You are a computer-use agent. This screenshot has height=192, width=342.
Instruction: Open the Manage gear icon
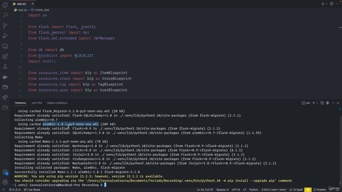(x=5, y=182)
